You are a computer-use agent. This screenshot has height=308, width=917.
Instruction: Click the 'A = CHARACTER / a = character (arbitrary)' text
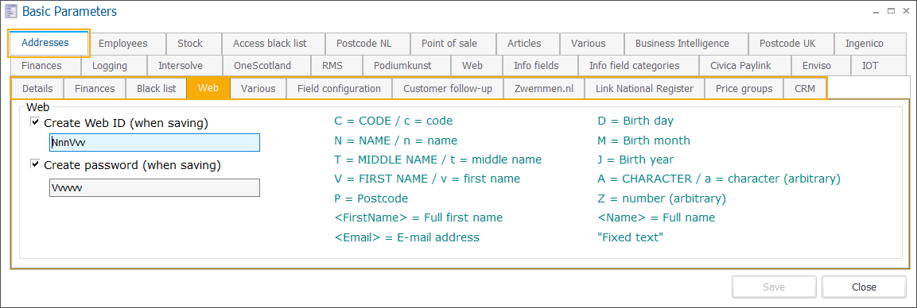719,179
